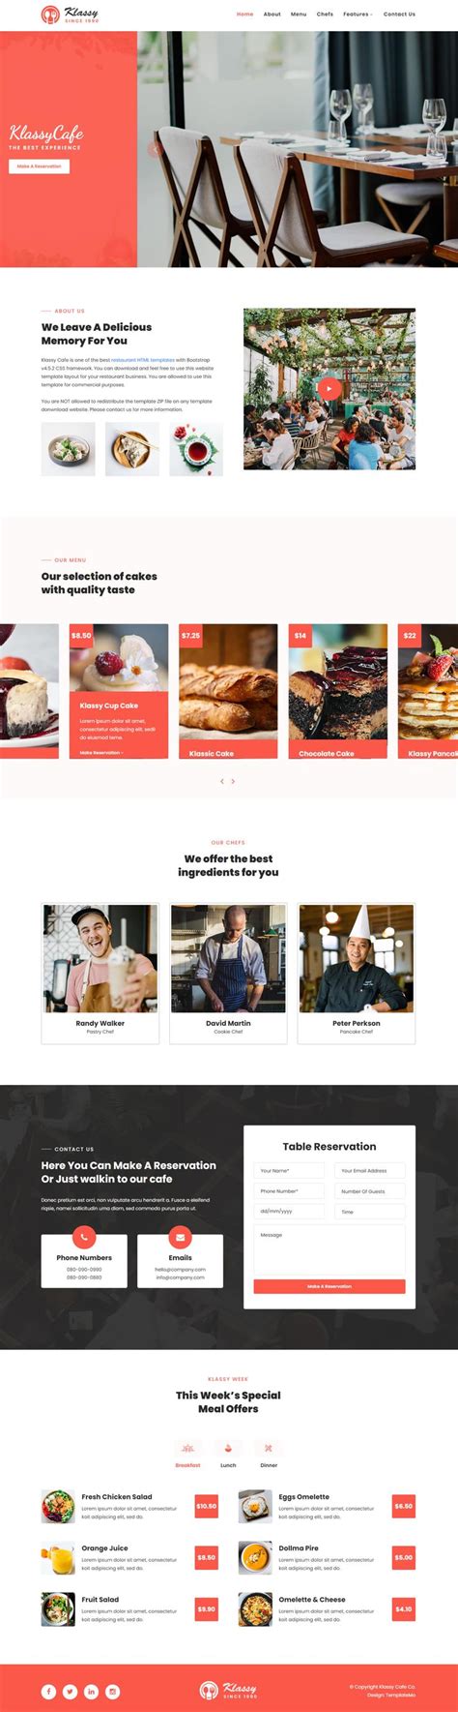Viewport: 458px width, 1712px height.
Task: Click the Klassy logo in header
Action: point(70,15)
